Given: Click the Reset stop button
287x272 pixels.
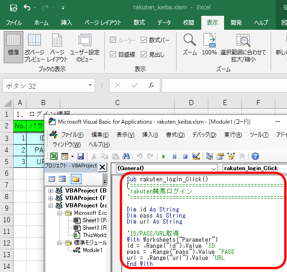Looking at the screenshot, I should point(185,156).
